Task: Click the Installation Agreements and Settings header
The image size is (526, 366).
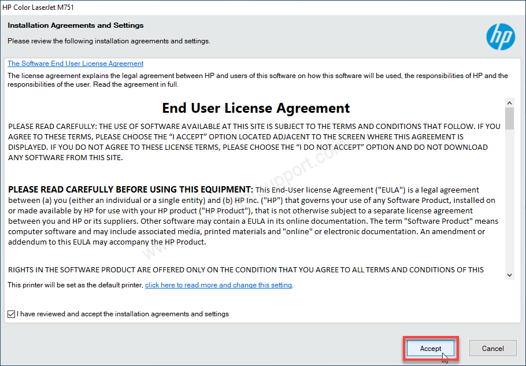Action: pos(76,25)
